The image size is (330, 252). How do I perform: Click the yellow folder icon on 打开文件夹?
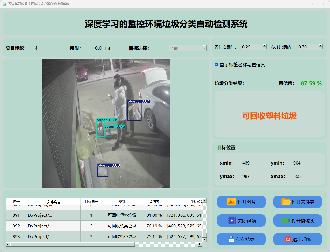tap(286, 202)
